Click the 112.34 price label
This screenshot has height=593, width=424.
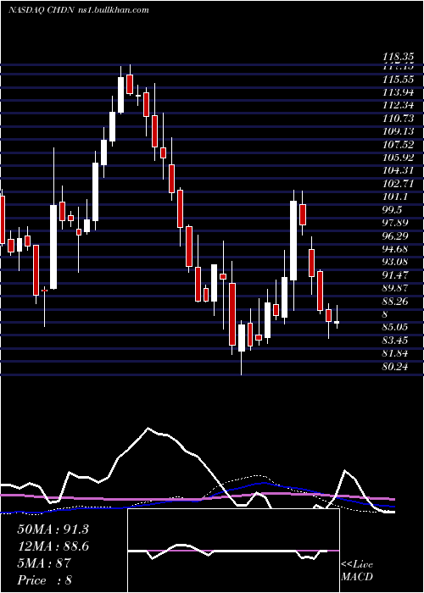tap(399, 106)
